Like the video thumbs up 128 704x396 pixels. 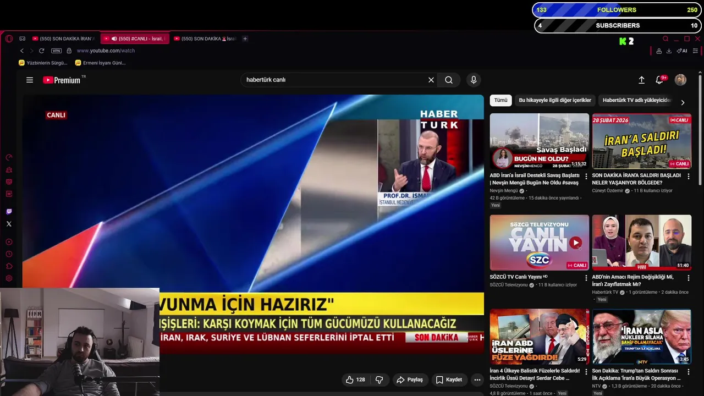point(355,380)
